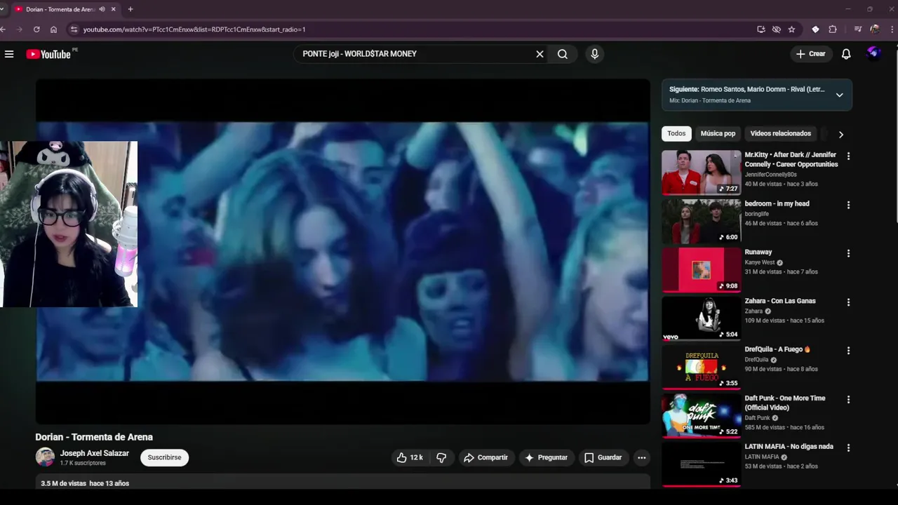Image resolution: width=898 pixels, height=505 pixels.
Task: Select the Todos filter chip
Action: pyautogui.click(x=676, y=133)
